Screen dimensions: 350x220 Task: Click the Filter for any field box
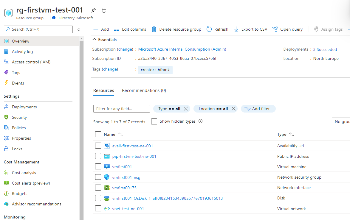(x=121, y=109)
